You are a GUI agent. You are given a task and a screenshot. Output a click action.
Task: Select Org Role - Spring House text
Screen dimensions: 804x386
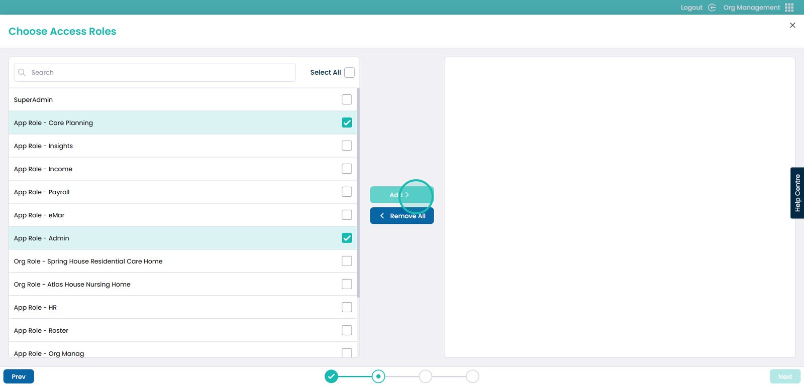point(88,262)
